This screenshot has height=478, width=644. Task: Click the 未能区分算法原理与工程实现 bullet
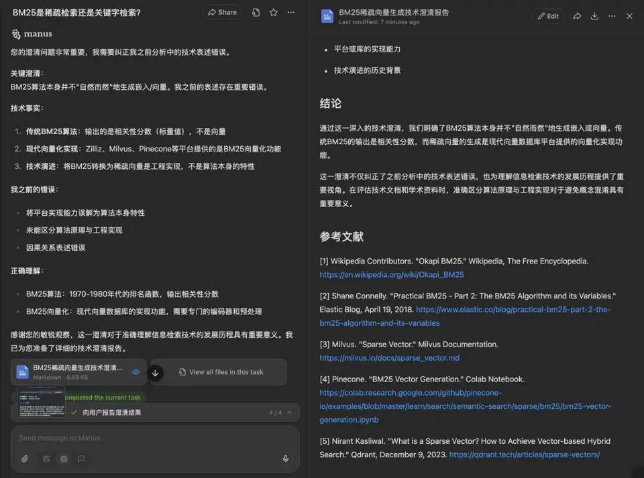(x=74, y=230)
